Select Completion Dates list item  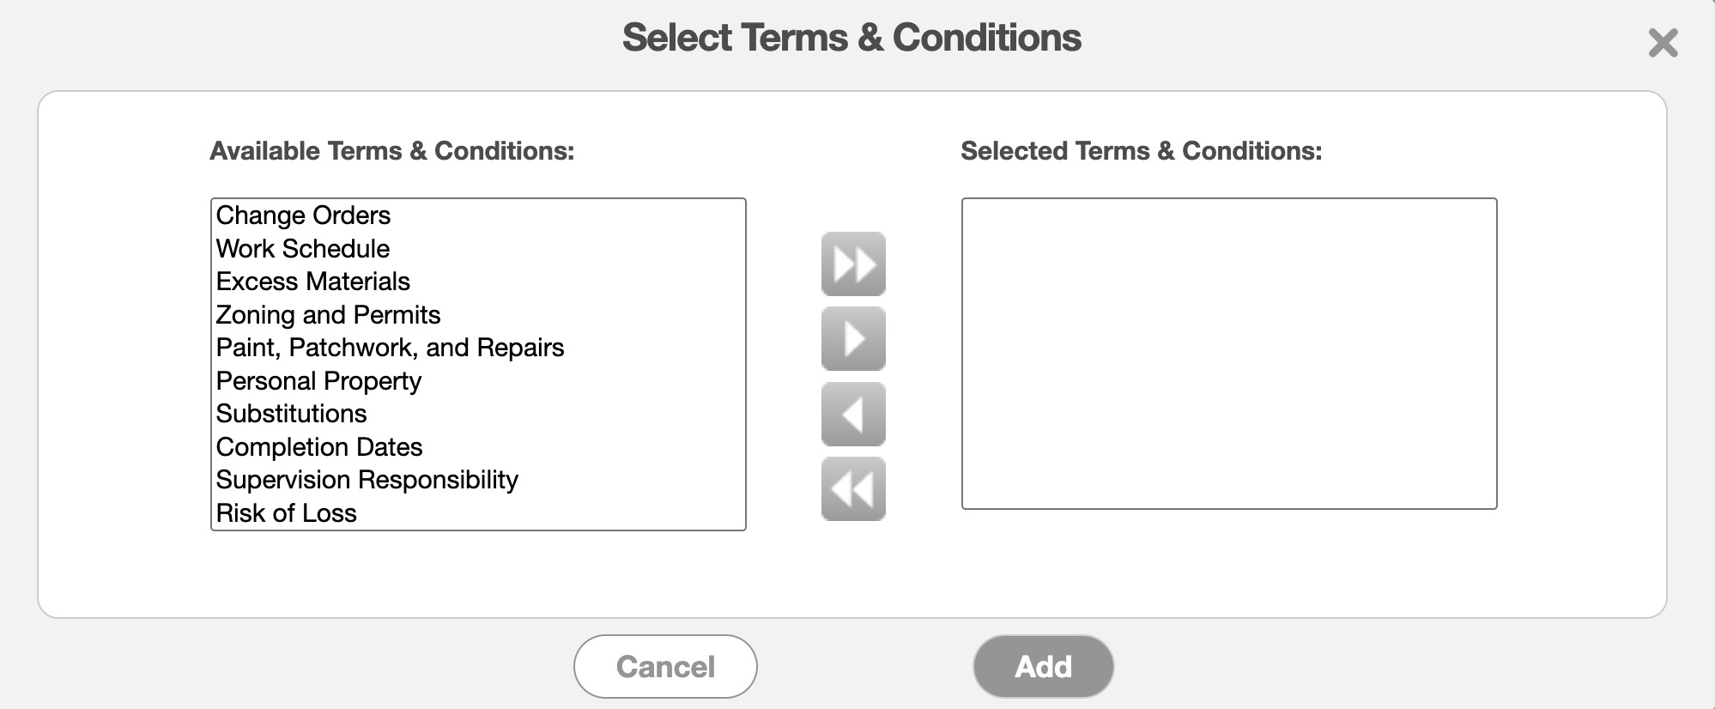(x=319, y=447)
